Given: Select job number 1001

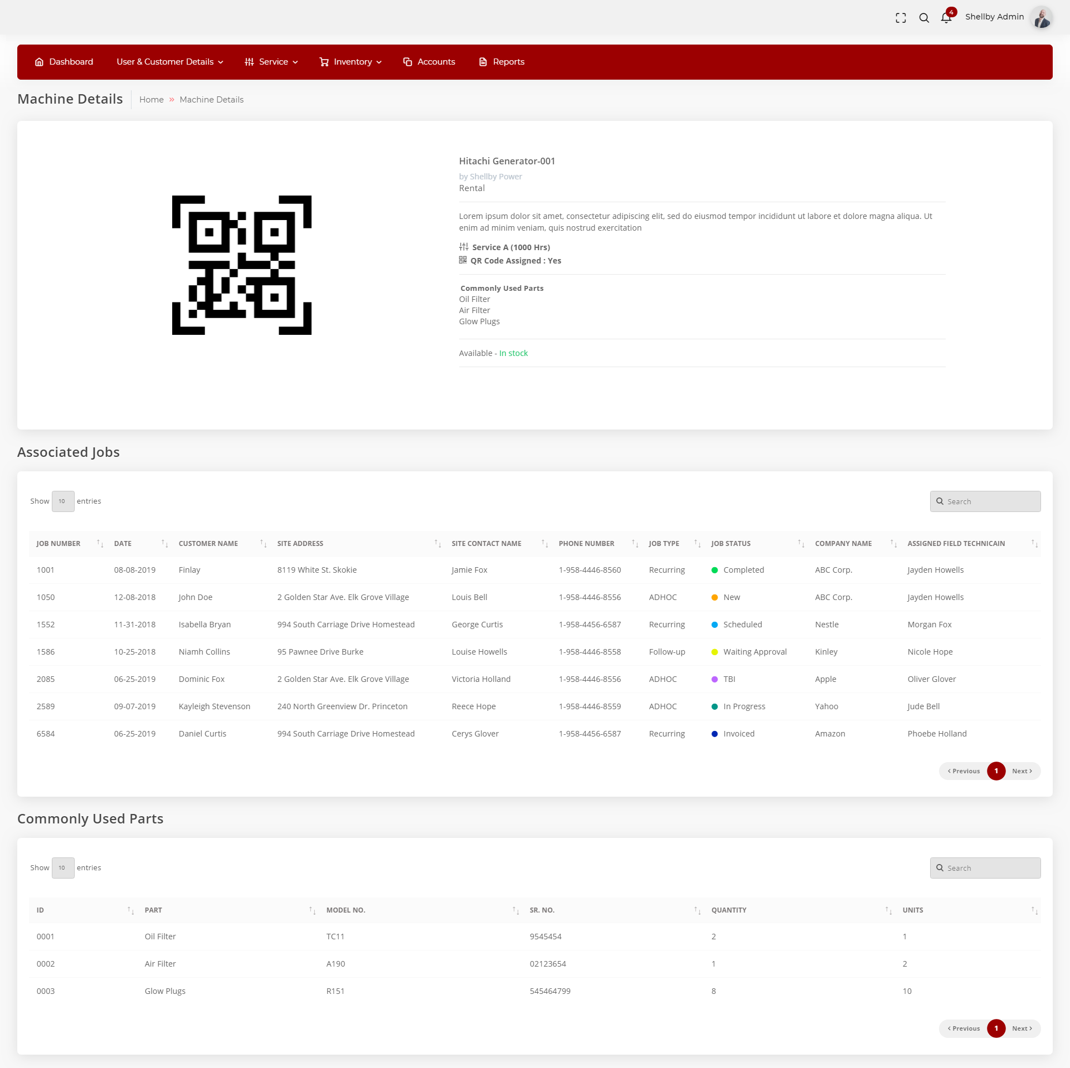Looking at the screenshot, I should coord(46,570).
